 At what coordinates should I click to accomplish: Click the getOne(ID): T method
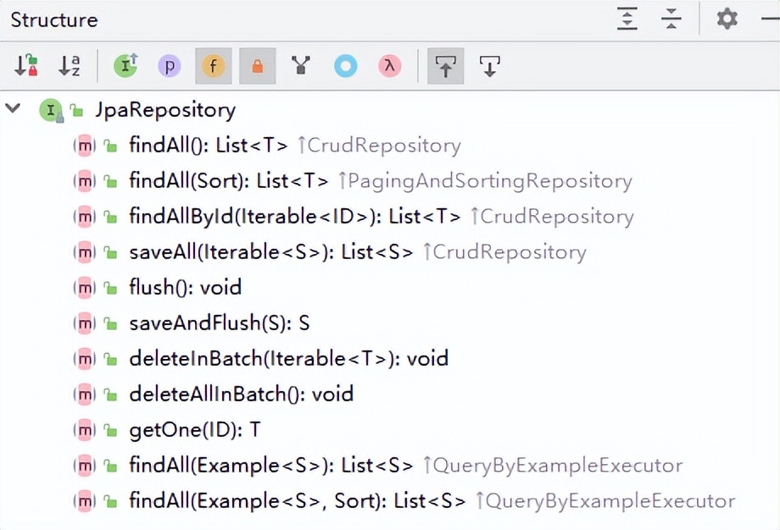pos(194,429)
